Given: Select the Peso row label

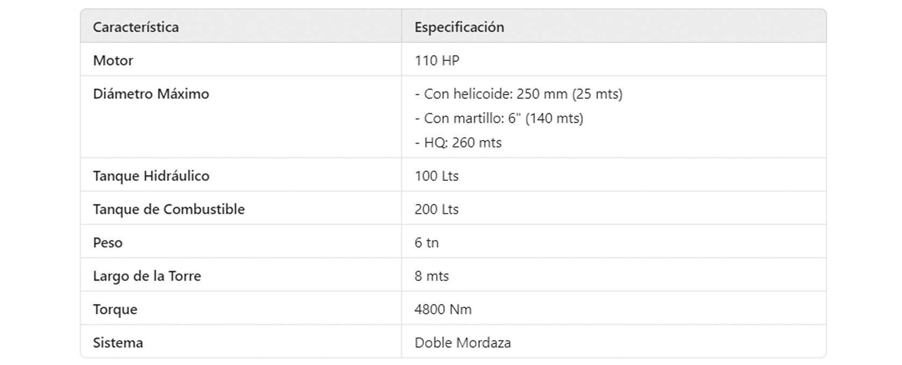Looking at the screenshot, I should [x=108, y=243].
